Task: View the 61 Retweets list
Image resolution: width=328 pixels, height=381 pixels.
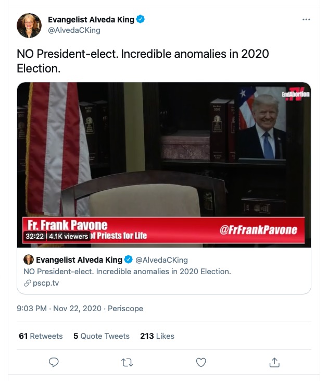Action: 41,336
